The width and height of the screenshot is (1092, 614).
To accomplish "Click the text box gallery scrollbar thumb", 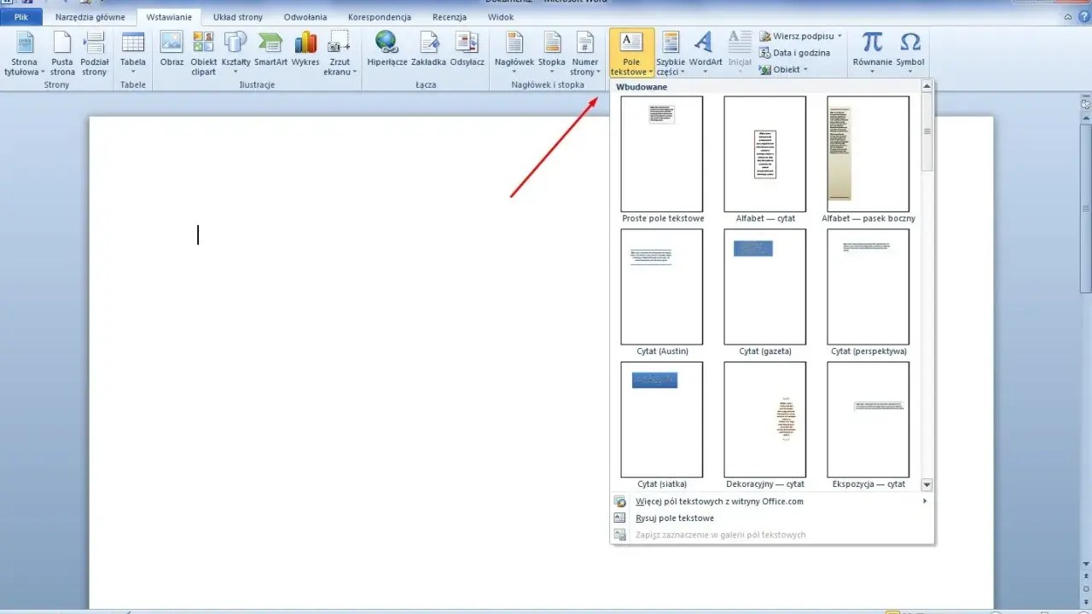I will 927,131.
